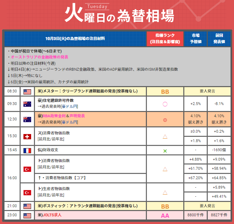Click the ス)消費者物価指数 event text
Screen dimensions: 234x224
point(54,133)
